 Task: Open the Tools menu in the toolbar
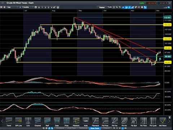pyautogui.click(x=110, y=7)
